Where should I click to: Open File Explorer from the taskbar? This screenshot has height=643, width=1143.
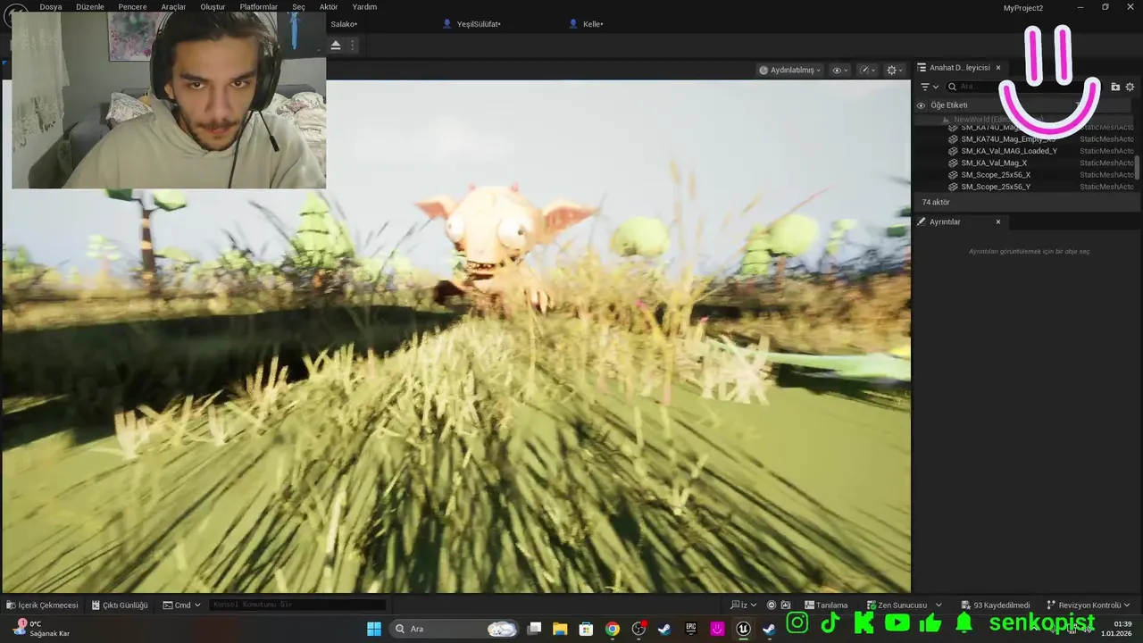(560, 629)
